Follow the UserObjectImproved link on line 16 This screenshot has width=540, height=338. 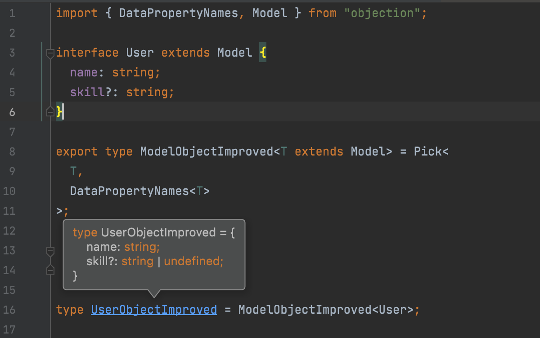tap(154, 310)
